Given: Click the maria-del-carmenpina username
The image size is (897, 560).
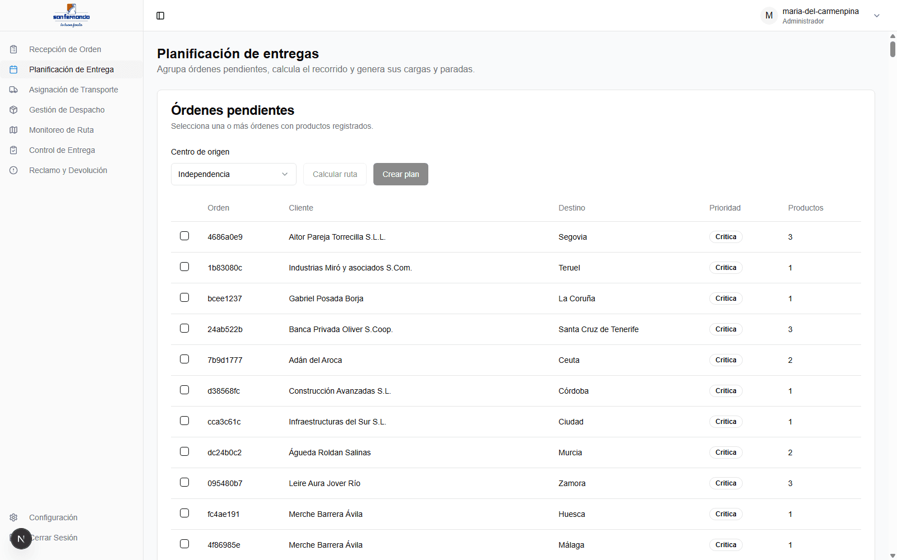Looking at the screenshot, I should (820, 11).
